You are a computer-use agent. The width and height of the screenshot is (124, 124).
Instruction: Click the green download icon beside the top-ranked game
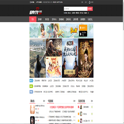[x=92, y=107]
